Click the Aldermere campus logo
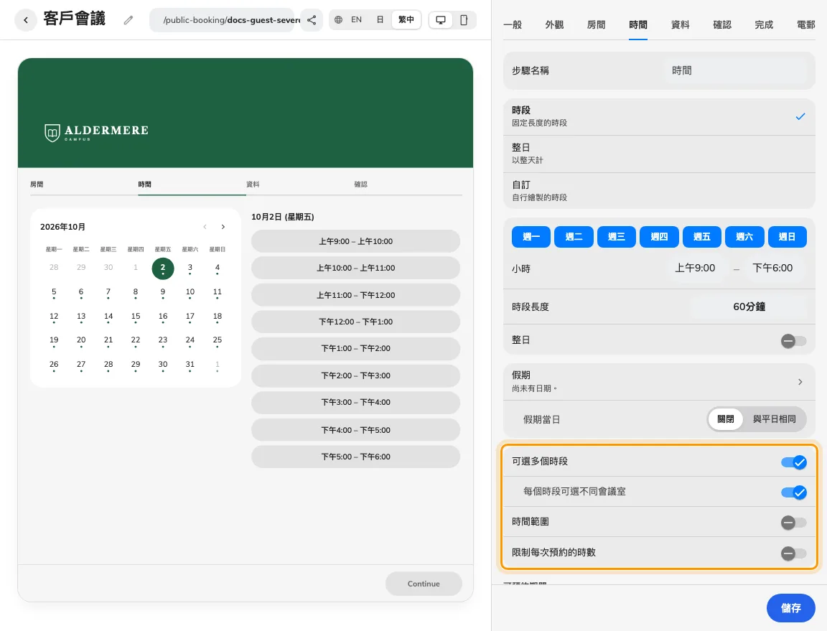827x631 pixels. (x=96, y=132)
